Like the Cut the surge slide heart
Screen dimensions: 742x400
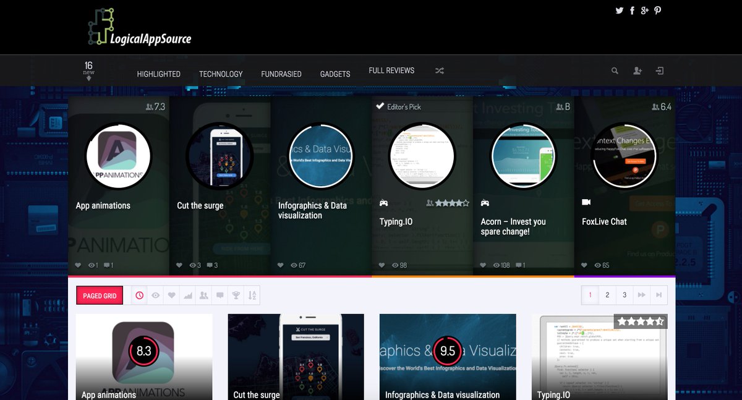179,265
